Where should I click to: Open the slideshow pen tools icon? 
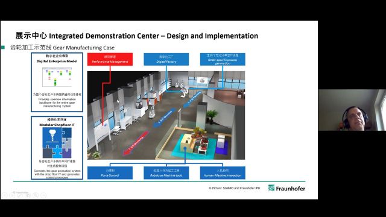click(x=20, y=195)
